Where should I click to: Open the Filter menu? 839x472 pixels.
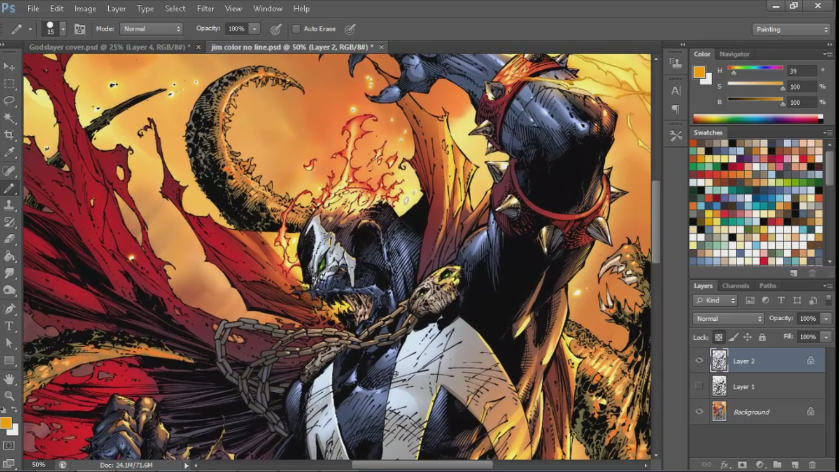[205, 8]
